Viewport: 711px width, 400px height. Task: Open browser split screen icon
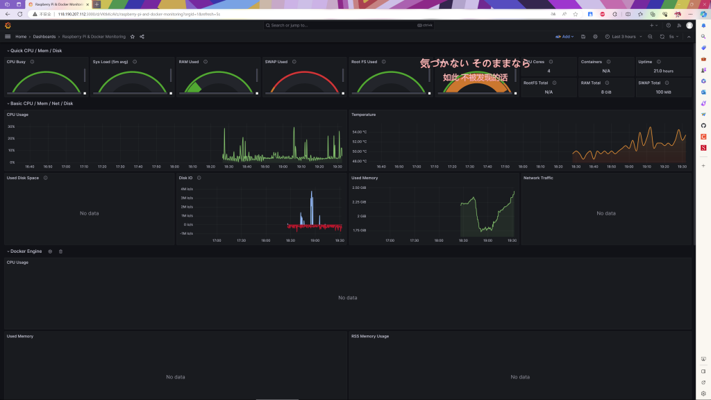[628, 14]
